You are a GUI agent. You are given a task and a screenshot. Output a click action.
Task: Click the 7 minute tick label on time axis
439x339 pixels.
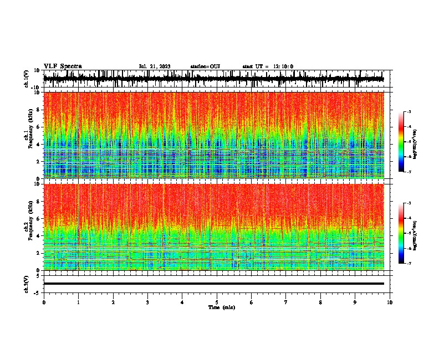pyautogui.click(x=286, y=302)
